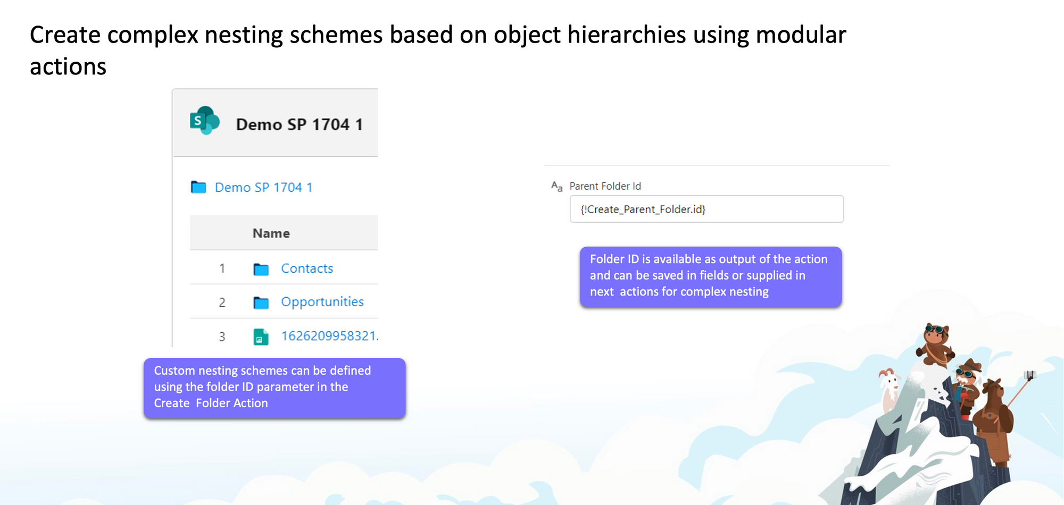
Task: Click the selfie stick phone icon
Action: coord(1030,375)
